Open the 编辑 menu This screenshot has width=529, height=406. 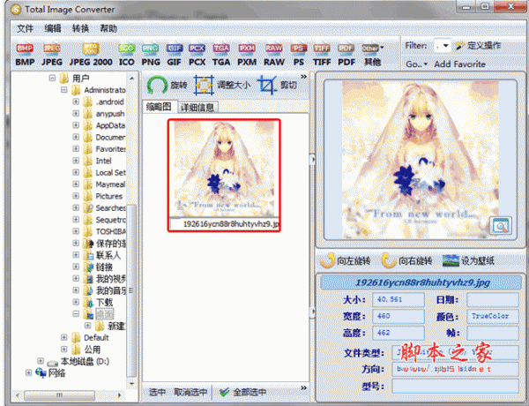53,28
